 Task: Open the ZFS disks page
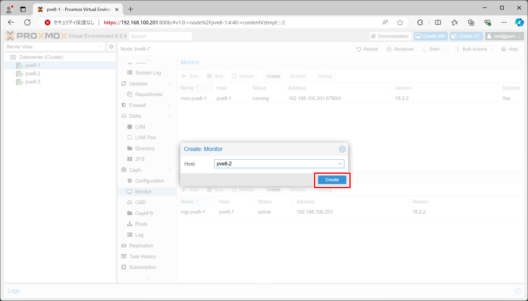(x=139, y=159)
